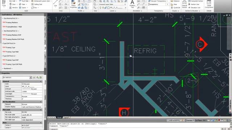Viewport: 232px width, 130px height.
Task: Collapse the View properties section
Action: click(41, 123)
